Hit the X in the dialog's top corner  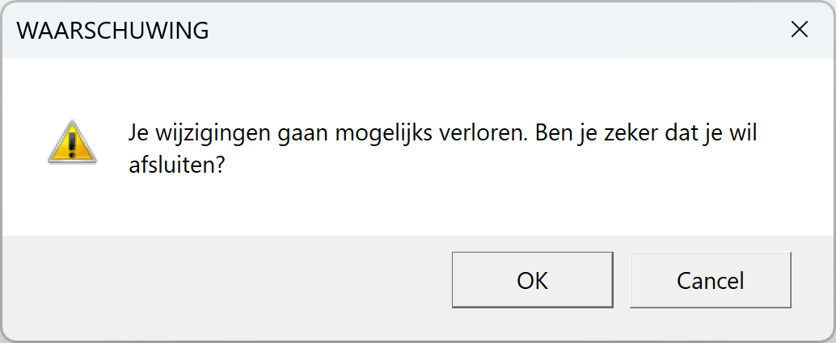pyautogui.click(x=799, y=30)
